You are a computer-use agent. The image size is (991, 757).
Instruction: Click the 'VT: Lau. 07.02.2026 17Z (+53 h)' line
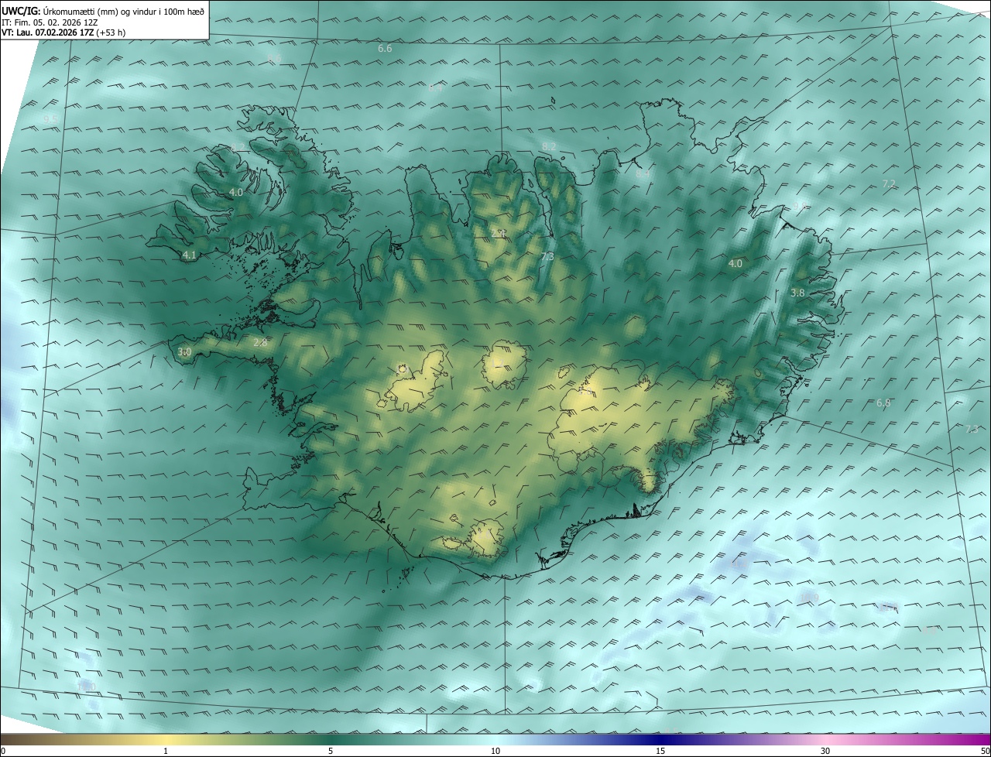(63, 33)
